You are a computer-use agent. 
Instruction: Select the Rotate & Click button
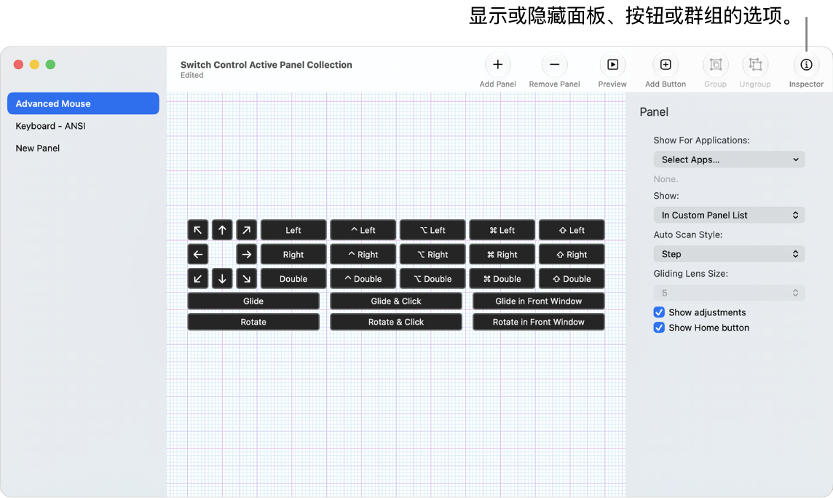(396, 322)
